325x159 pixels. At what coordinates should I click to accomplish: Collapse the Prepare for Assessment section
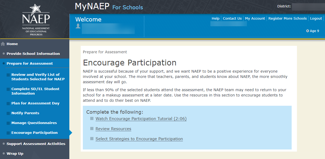[x=30, y=63]
